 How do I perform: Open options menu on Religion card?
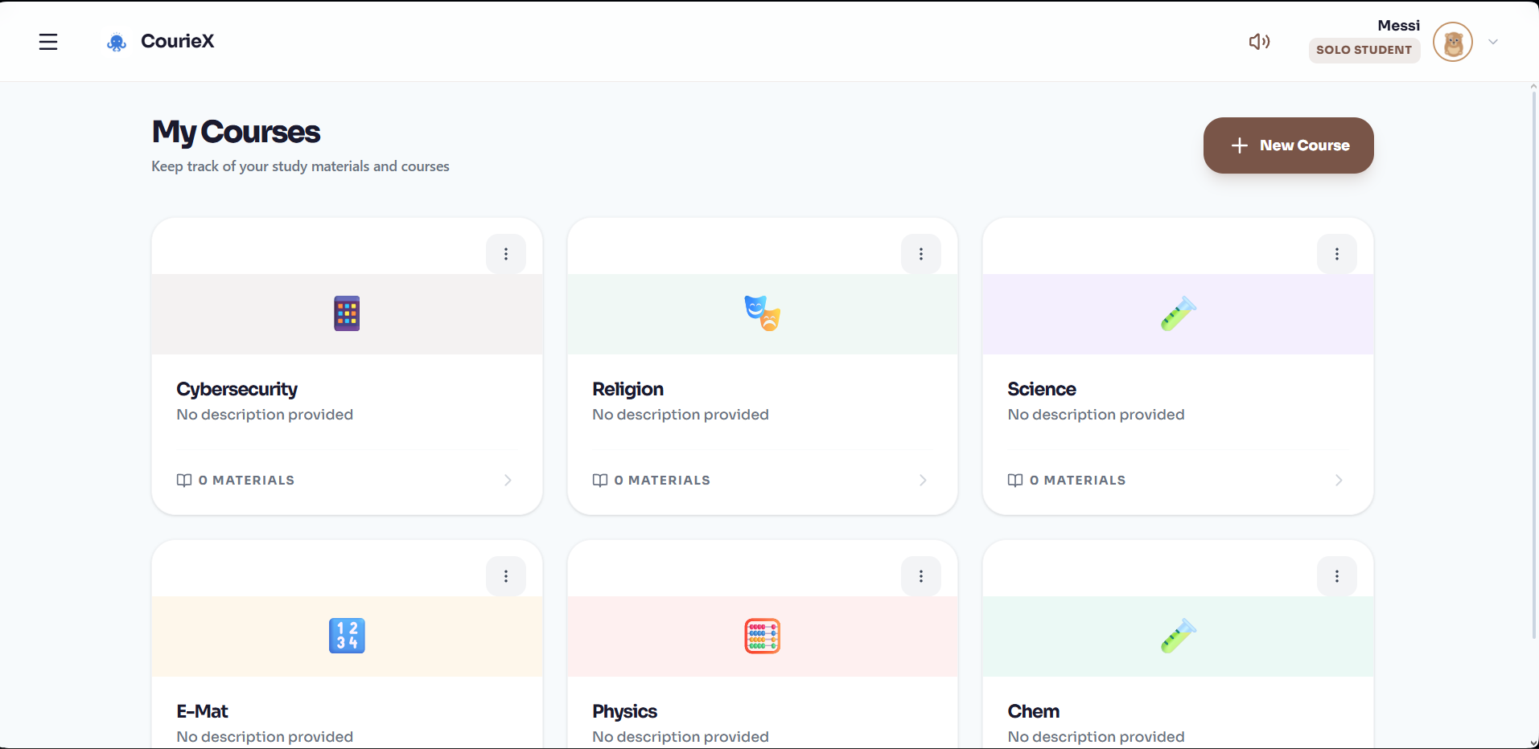921,254
